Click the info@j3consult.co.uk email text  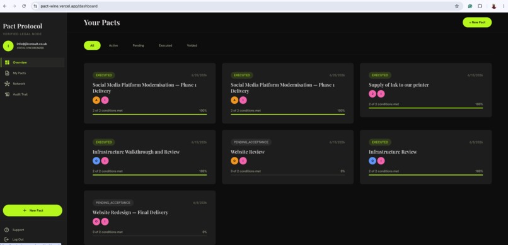coord(32,43)
